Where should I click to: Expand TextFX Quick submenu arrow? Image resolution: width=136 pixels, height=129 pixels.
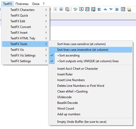coord(46,16)
